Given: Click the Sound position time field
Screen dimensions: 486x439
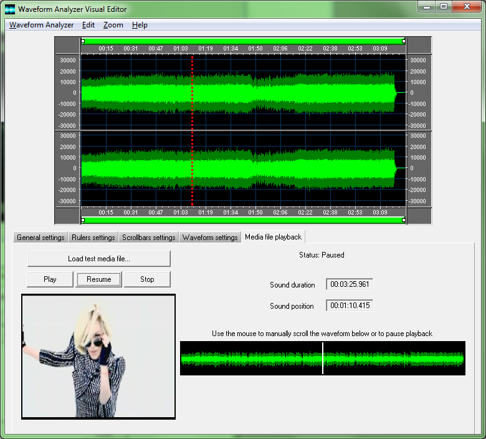Looking at the screenshot, I should [350, 306].
